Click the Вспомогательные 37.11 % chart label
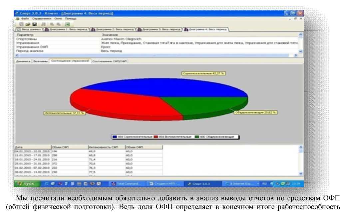The width and height of the screenshot is (340, 212). [65, 113]
